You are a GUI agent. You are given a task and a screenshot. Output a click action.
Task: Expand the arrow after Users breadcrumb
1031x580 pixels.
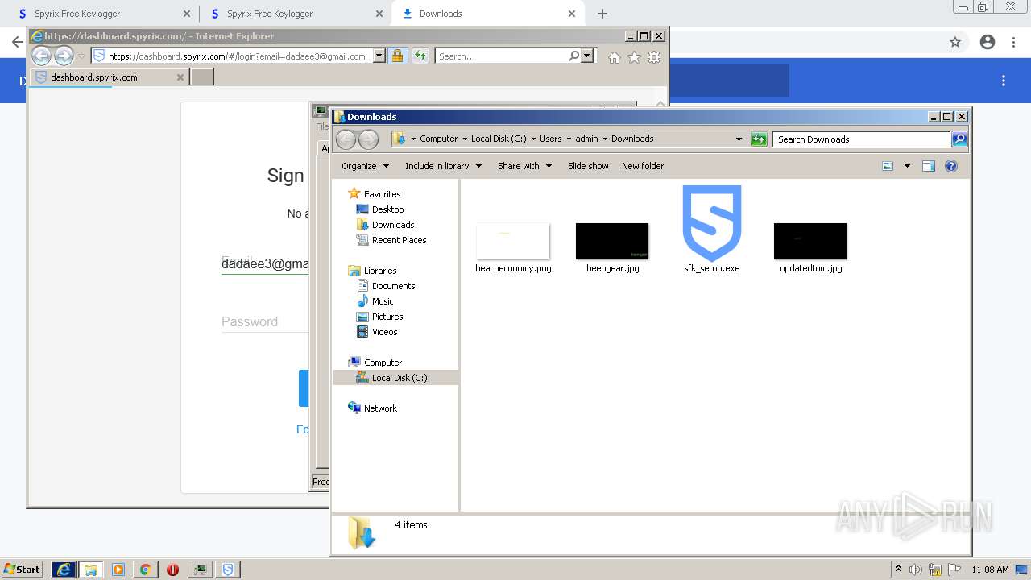[x=568, y=139]
